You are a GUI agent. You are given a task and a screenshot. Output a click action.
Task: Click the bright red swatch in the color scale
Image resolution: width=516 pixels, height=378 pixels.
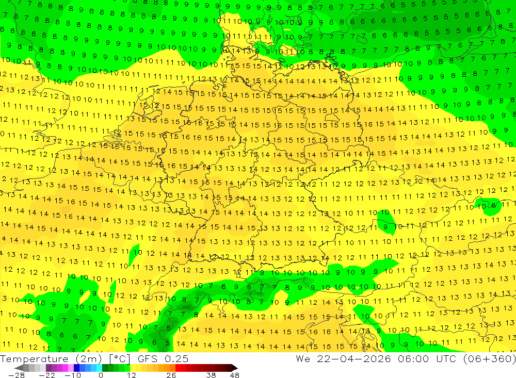178,368
